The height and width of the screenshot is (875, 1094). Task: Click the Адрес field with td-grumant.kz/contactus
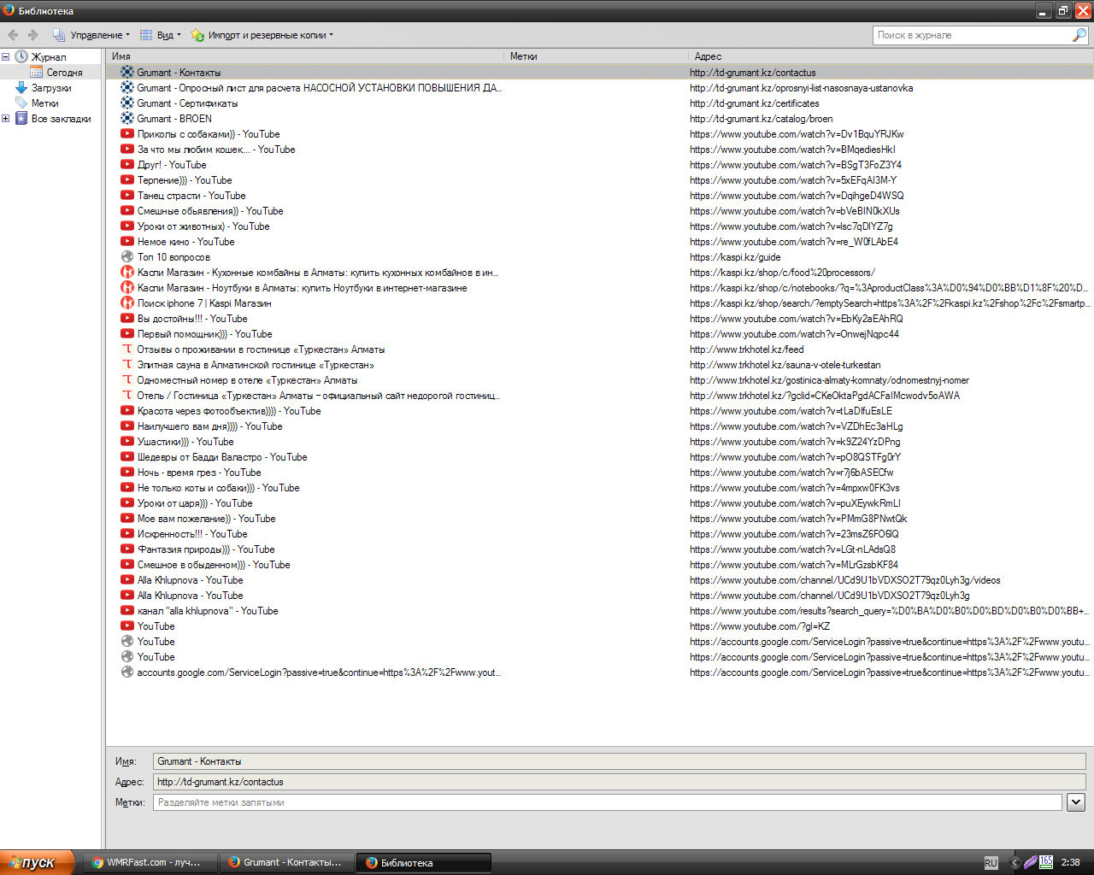(620, 782)
